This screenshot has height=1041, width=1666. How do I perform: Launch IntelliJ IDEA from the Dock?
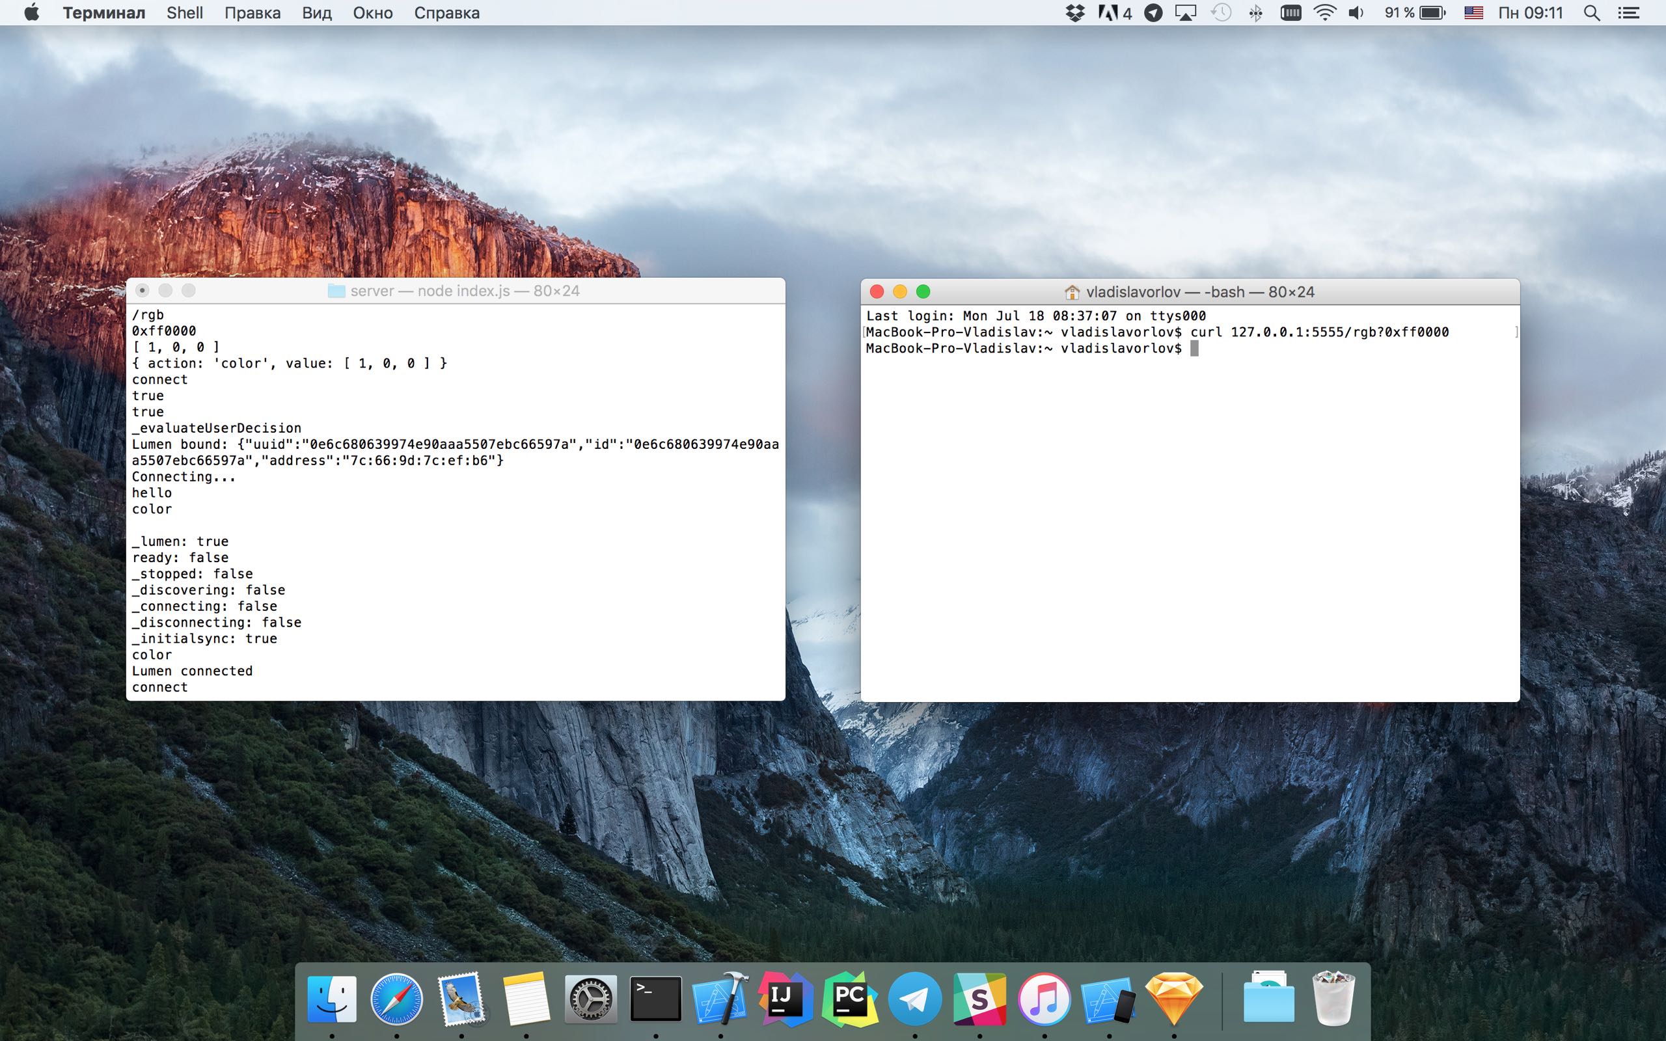point(785,998)
